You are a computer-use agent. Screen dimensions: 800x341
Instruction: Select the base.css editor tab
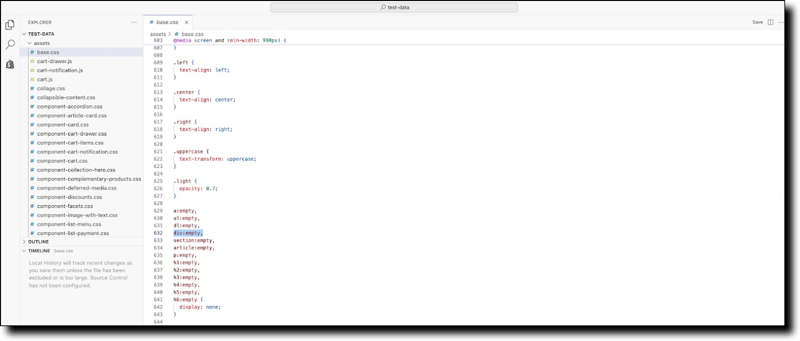(167, 22)
